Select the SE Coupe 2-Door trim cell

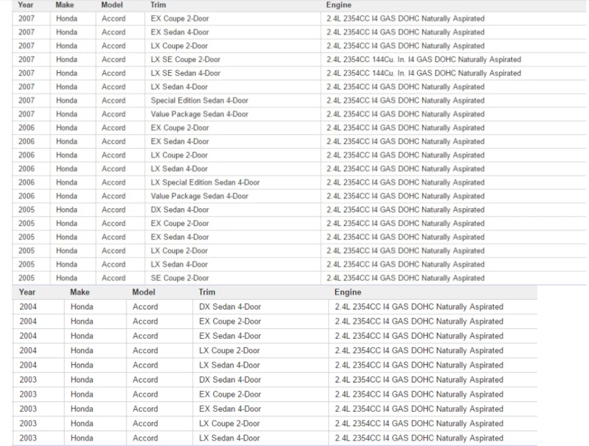(x=233, y=278)
